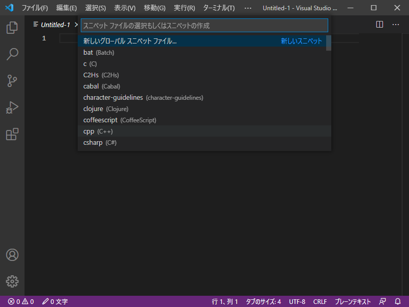Viewport: 409px width, 307px height.
Task: Open the Run and Debug view
Action: [x=12, y=107]
